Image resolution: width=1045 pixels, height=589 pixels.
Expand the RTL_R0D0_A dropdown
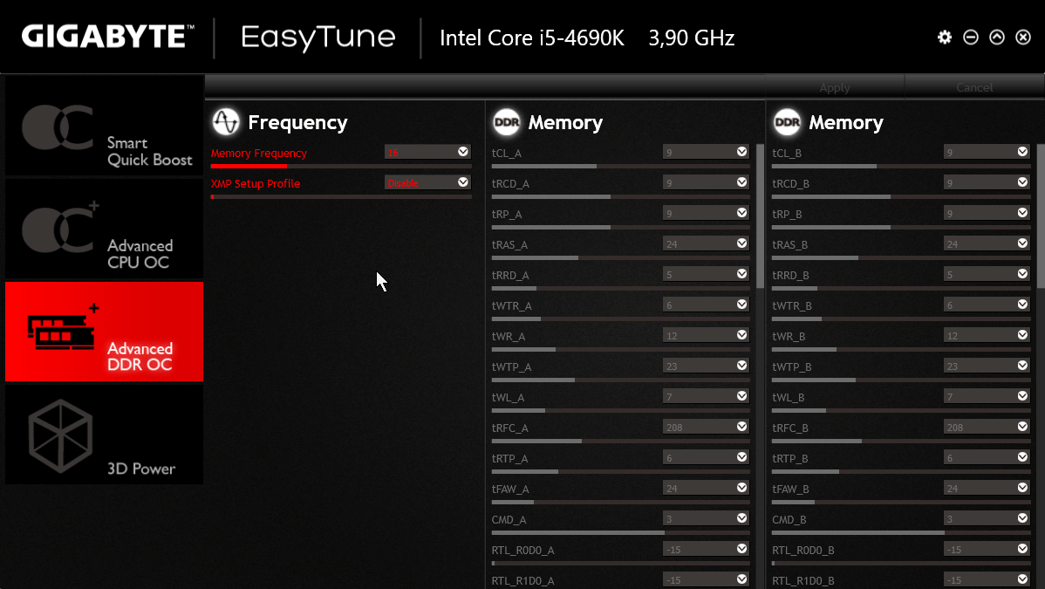pyautogui.click(x=706, y=549)
